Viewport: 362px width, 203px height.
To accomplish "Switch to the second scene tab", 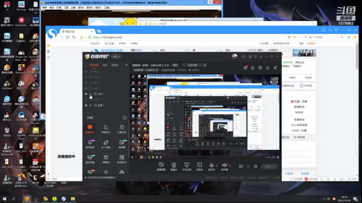I will pyautogui.click(x=105, y=65).
